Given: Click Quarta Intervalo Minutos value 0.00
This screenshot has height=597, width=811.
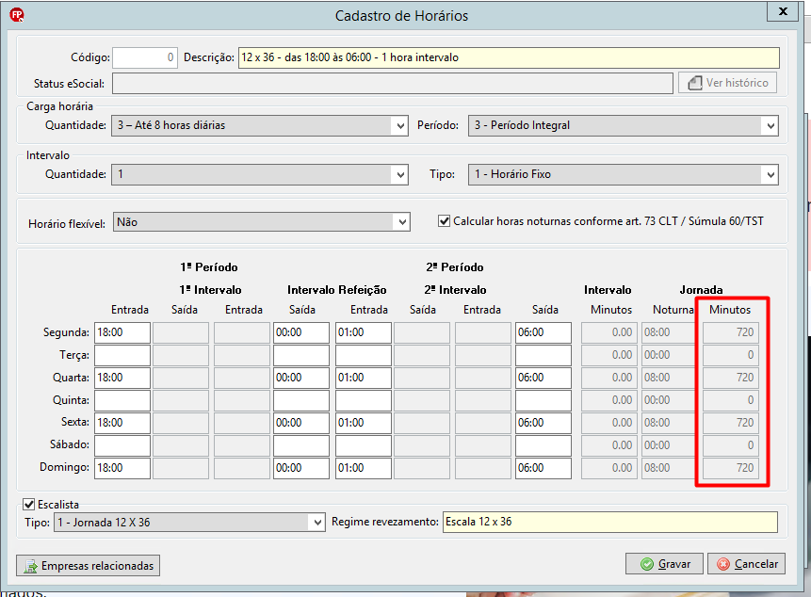Looking at the screenshot, I should (609, 378).
